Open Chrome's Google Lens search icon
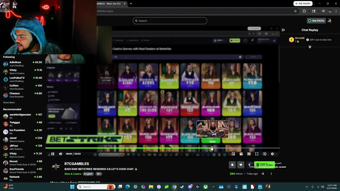340x191 pixels. pos(314,11)
